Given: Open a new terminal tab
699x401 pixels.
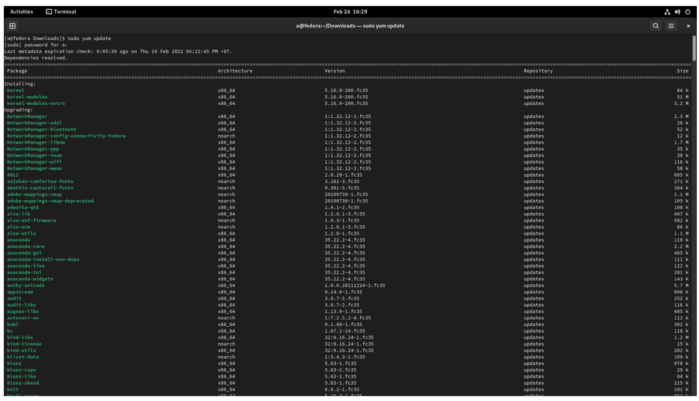Looking at the screenshot, I should click(12, 26).
